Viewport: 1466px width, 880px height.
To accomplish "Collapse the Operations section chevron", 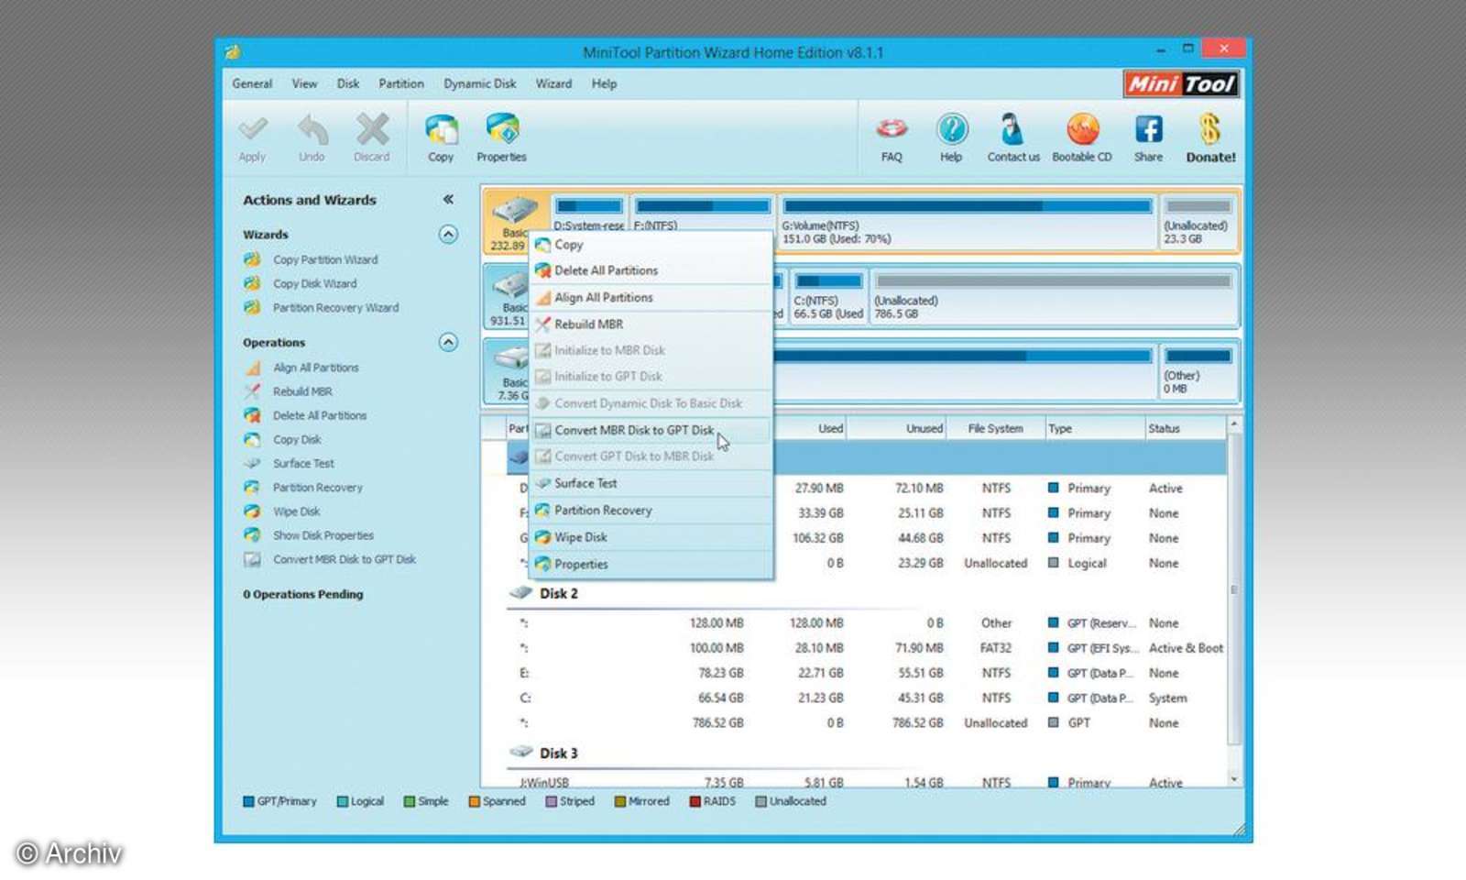I will click(x=448, y=342).
